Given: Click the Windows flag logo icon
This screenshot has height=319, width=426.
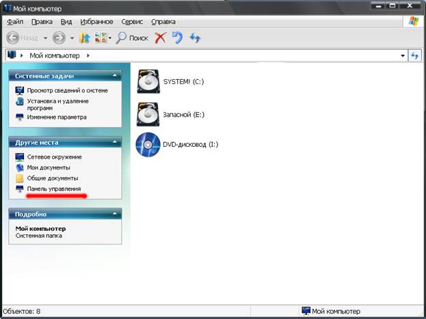Looking at the screenshot, I should coord(414,21).
